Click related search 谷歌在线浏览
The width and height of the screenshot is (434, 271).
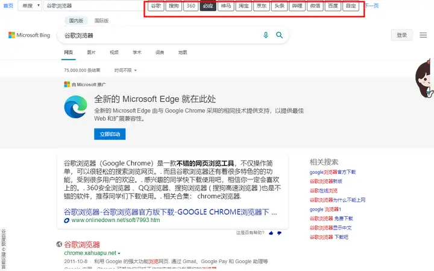[x=323, y=191]
